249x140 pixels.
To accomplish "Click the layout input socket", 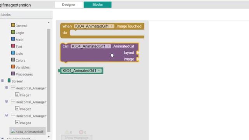I will point(138,53).
